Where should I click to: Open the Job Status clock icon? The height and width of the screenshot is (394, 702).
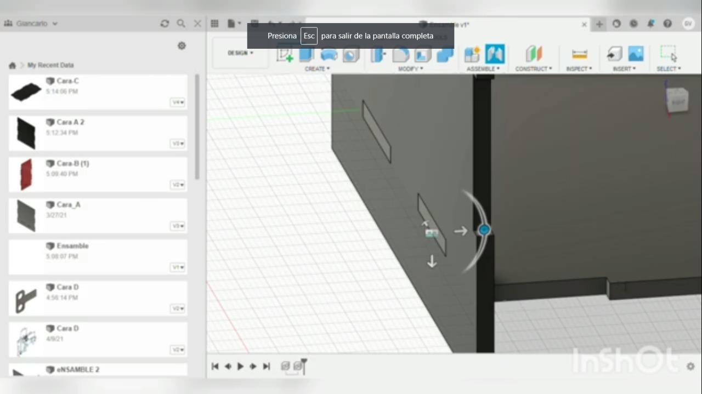(633, 24)
